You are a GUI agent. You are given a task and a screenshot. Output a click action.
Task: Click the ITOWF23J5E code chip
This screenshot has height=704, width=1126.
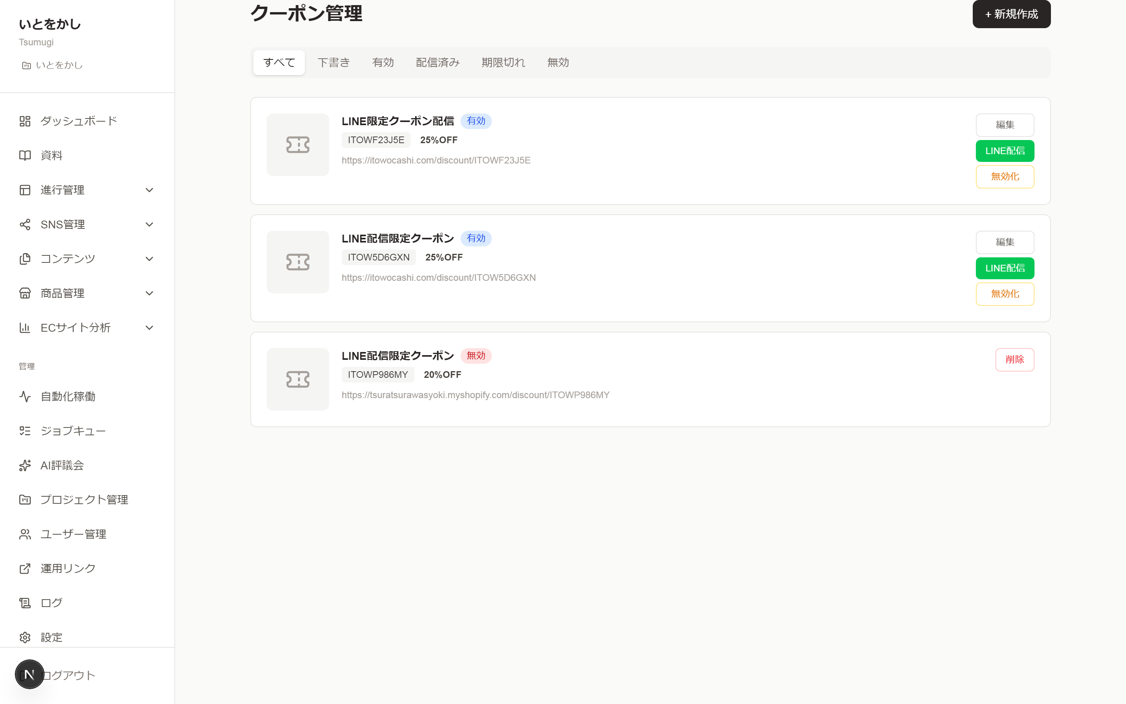pyautogui.click(x=376, y=140)
